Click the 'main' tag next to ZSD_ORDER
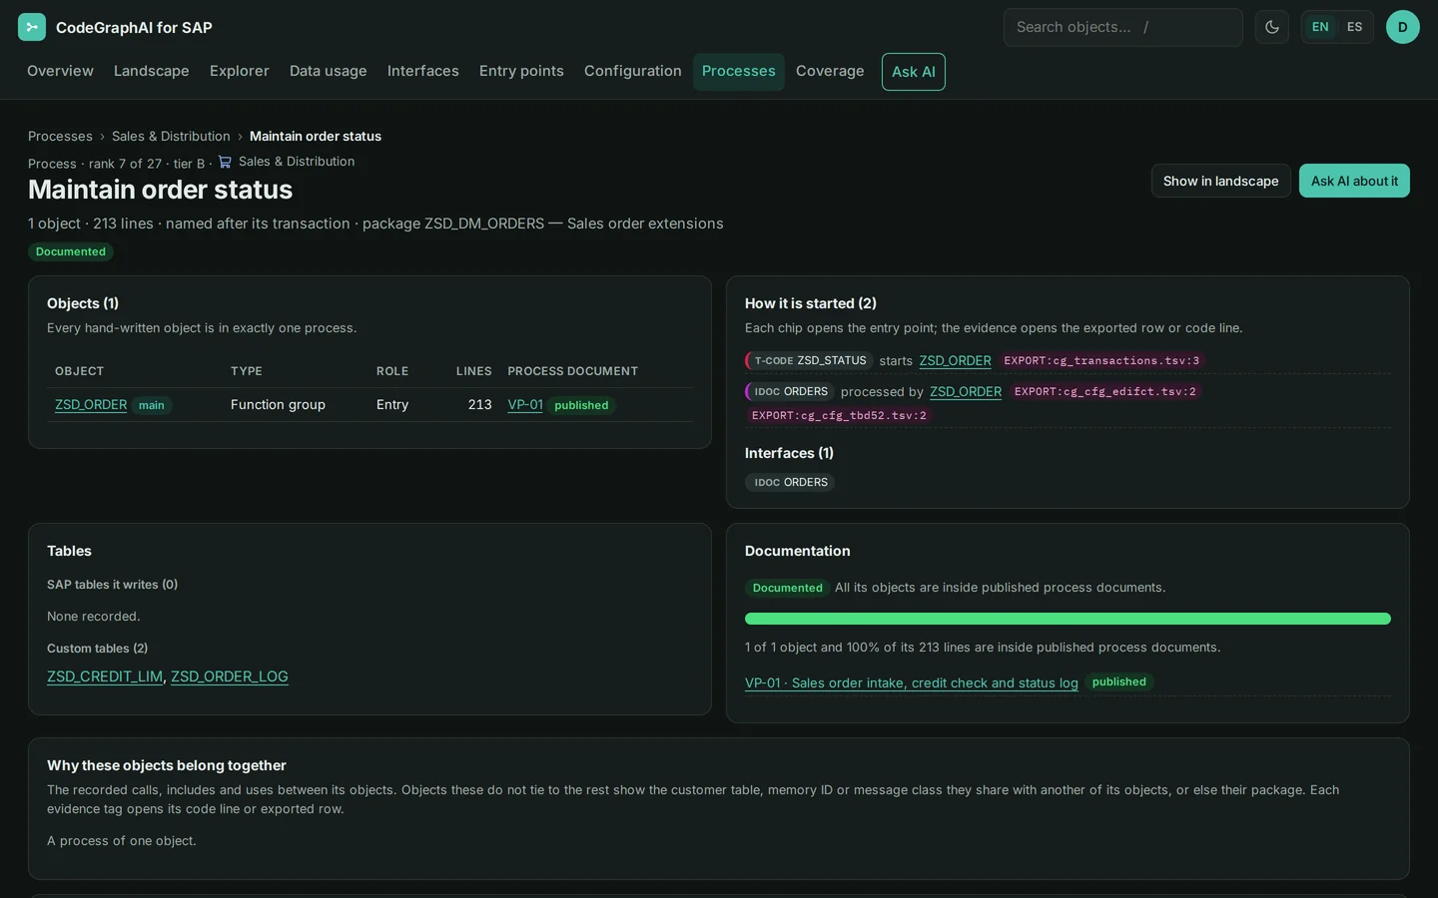This screenshot has width=1438, height=898. (152, 405)
